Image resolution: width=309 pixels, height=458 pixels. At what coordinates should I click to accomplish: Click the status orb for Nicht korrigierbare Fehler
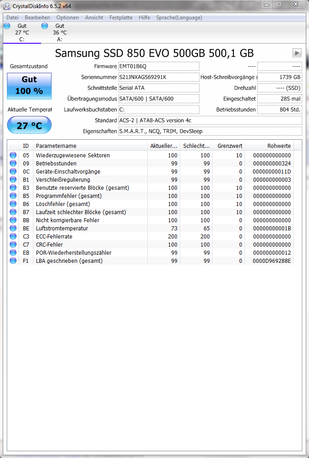(13, 220)
